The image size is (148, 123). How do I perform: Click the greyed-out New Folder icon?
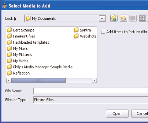tap(133, 18)
